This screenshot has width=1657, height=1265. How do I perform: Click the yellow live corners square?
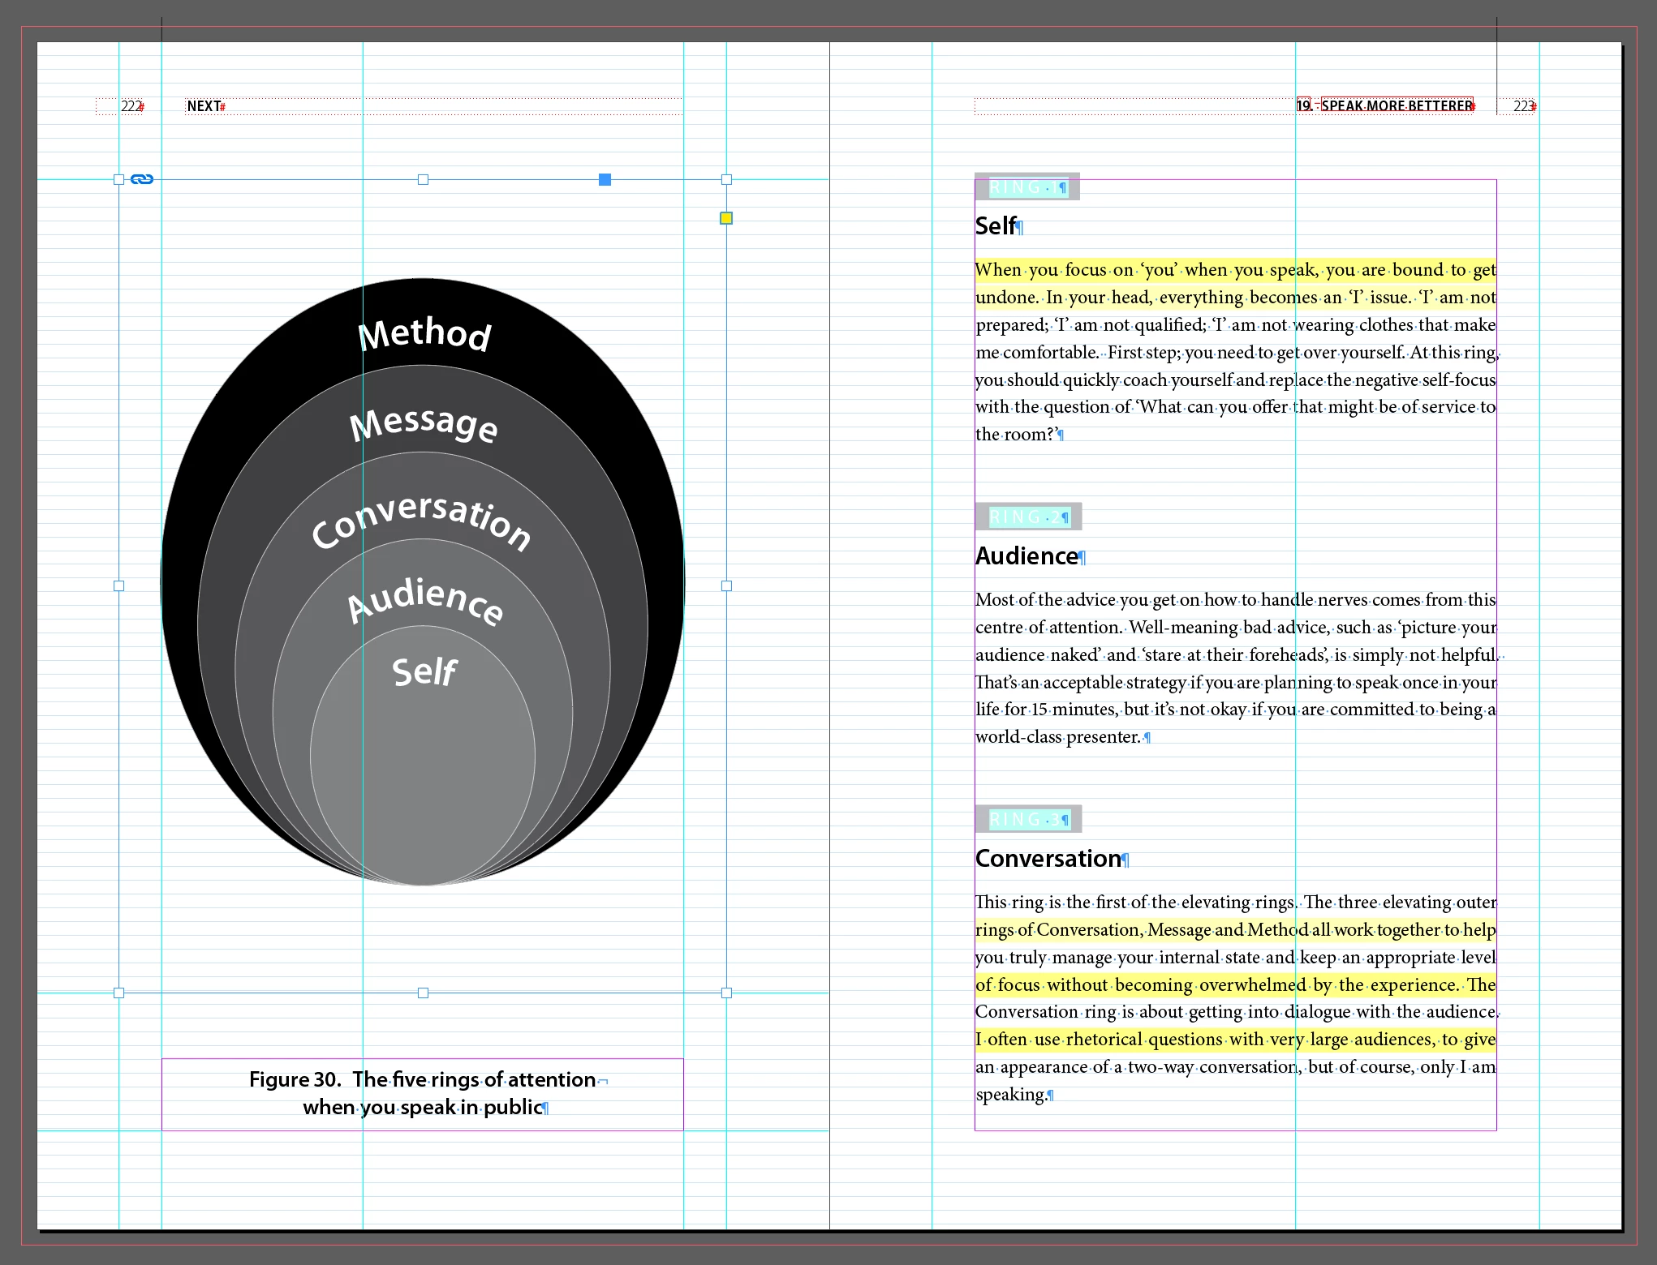click(x=726, y=218)
